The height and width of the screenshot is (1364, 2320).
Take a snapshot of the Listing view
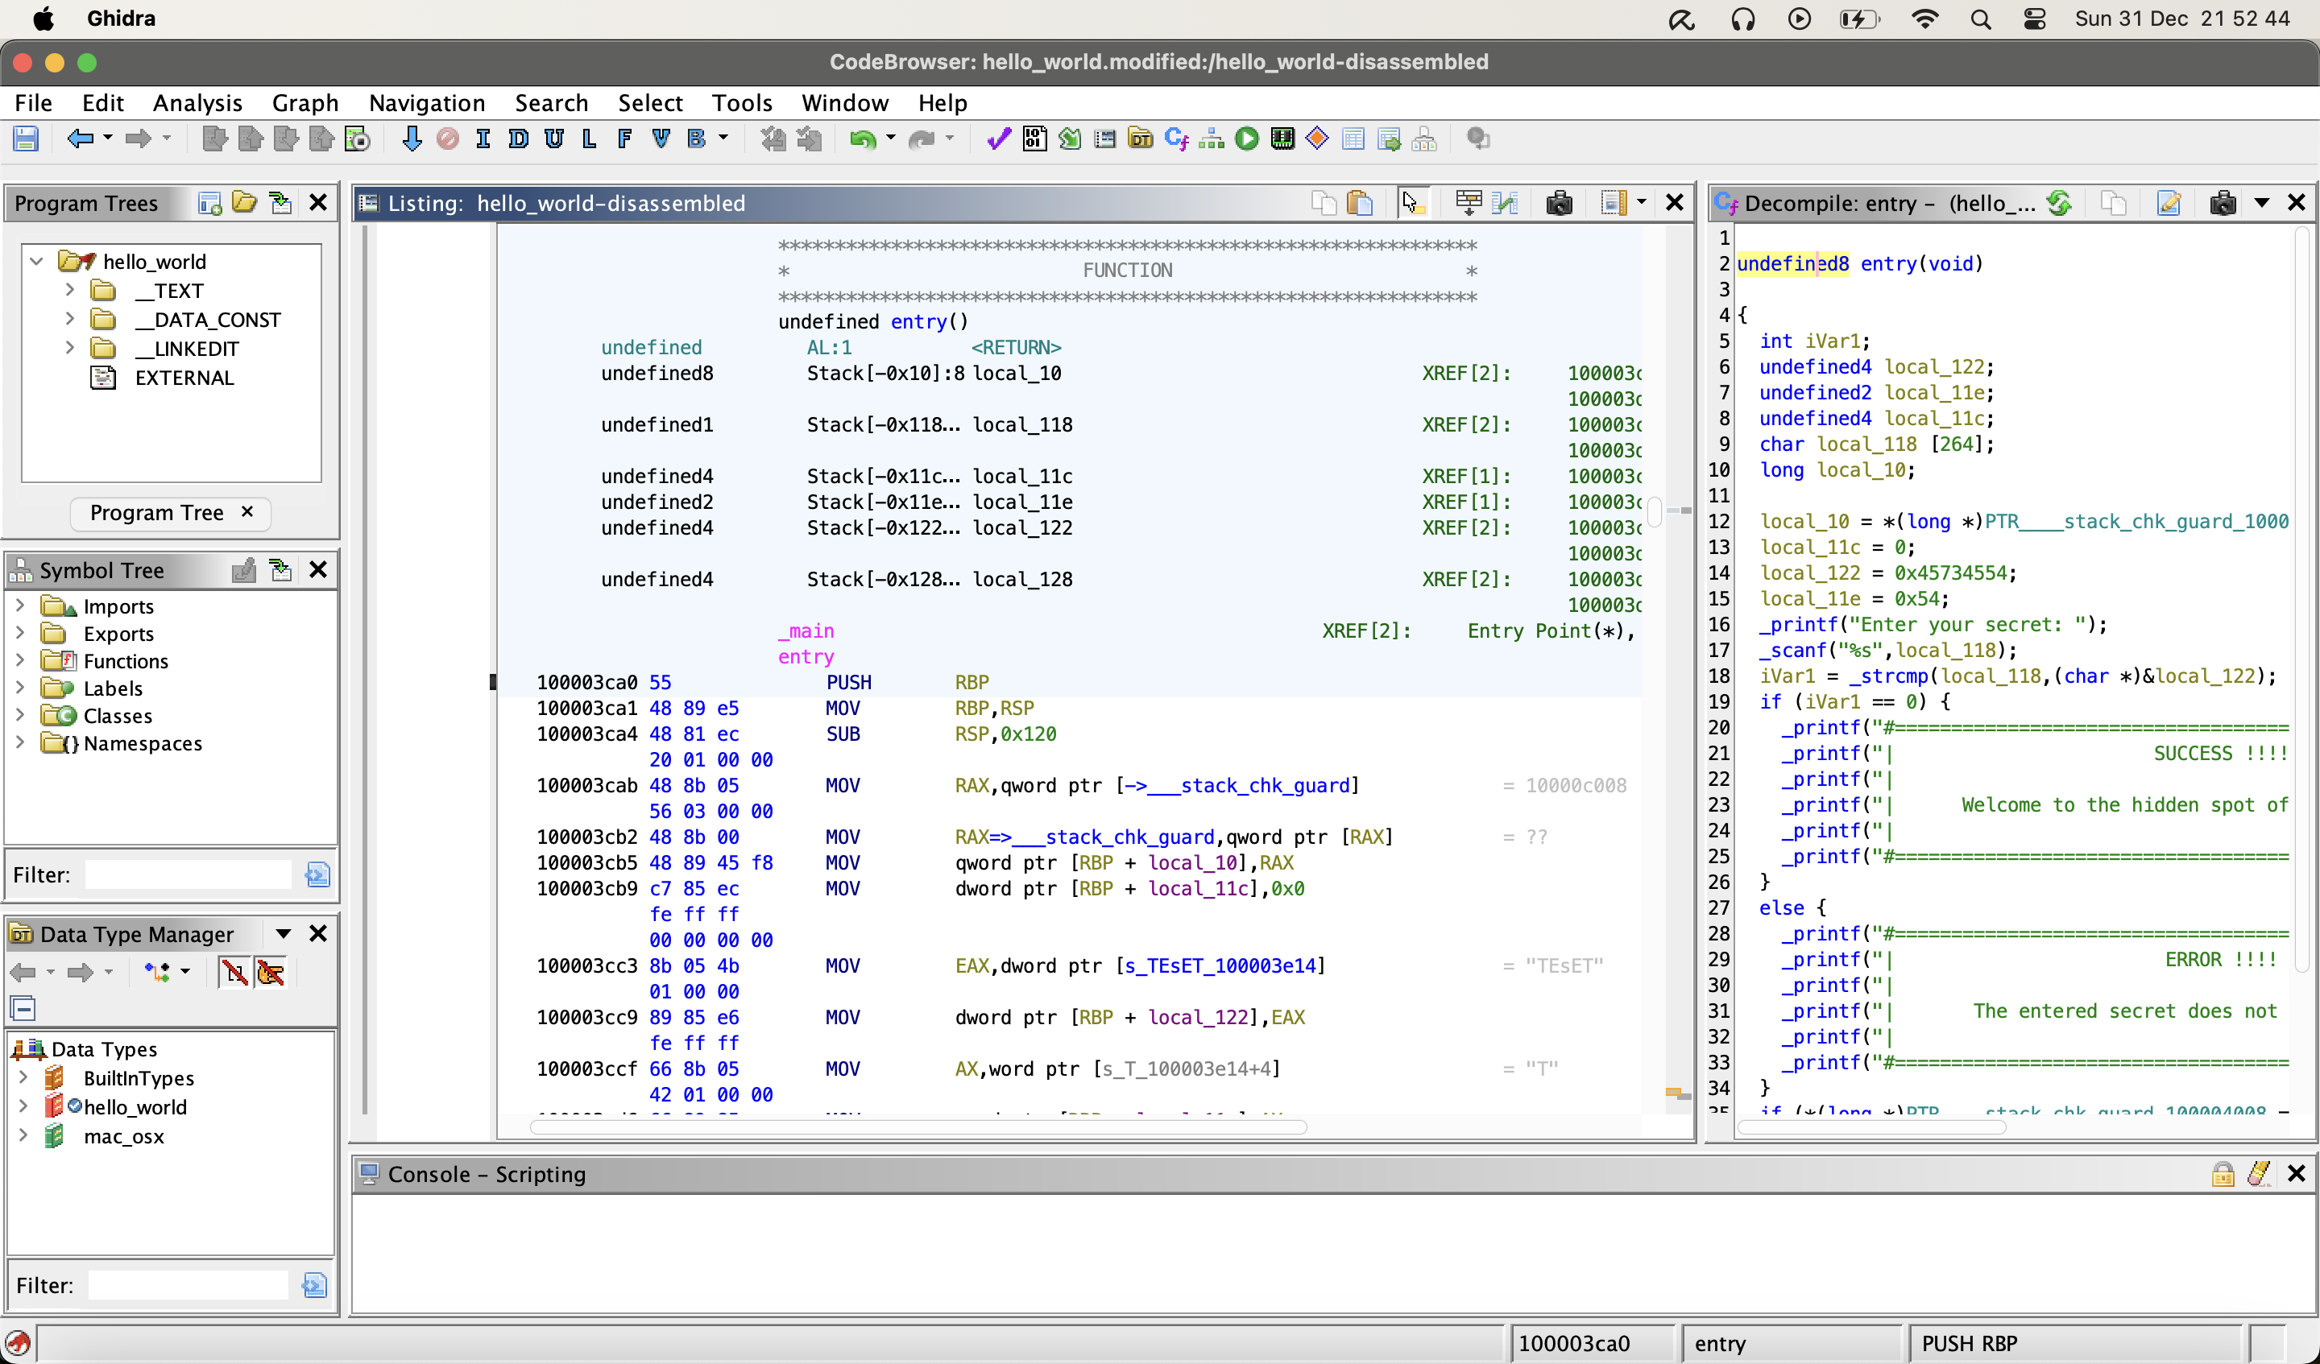[x=1559, y=202]
